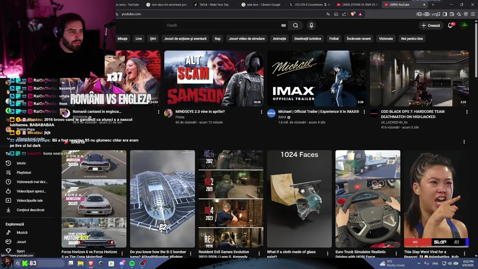Open the IMAX channel name link
The height and width of the screenshot is (269, 478).
point(282,117)
